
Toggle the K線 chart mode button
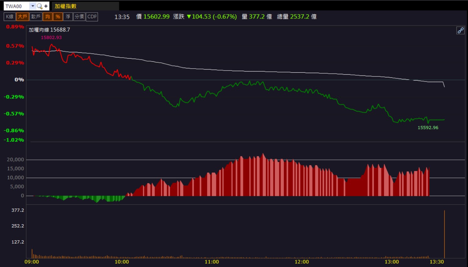pyautogui.click(x=10, y=17)
